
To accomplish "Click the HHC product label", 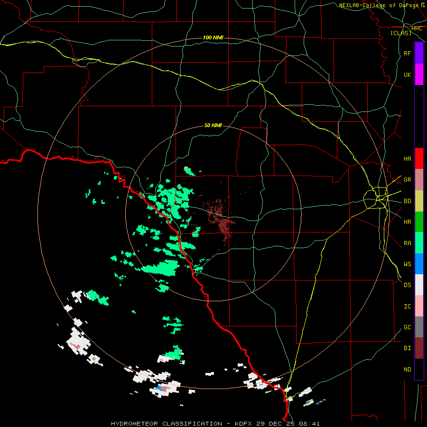I will click(417, 28).
